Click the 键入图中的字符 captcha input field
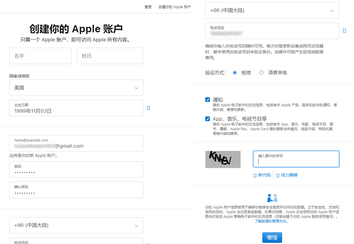Screen dimensions: 354x244 tap(296, 159)
